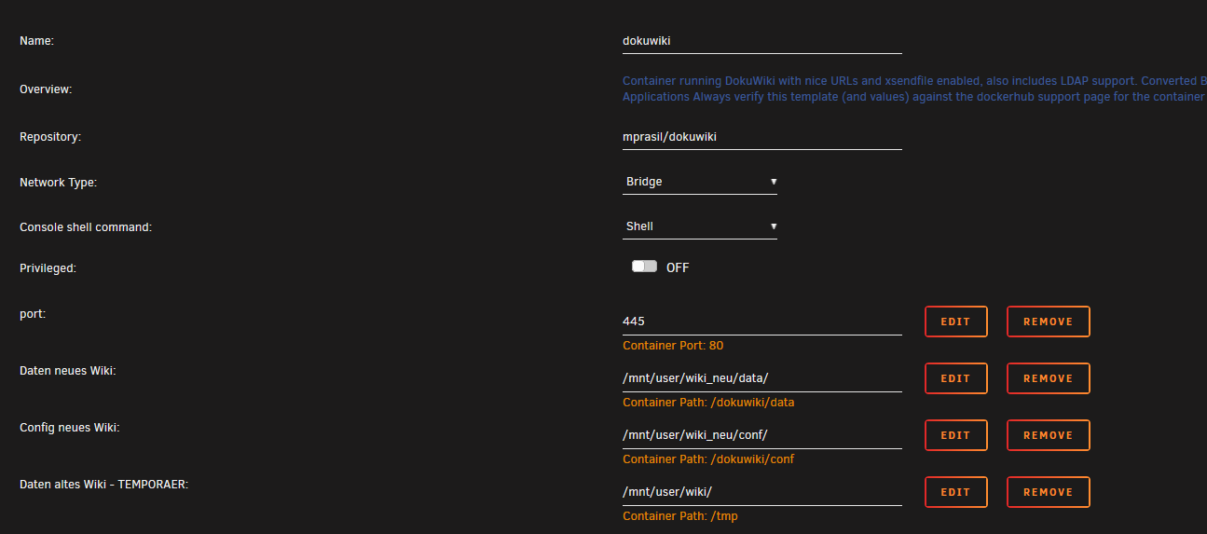Click the Overview description text
The image size is (1207, 534).
[914, 89]
